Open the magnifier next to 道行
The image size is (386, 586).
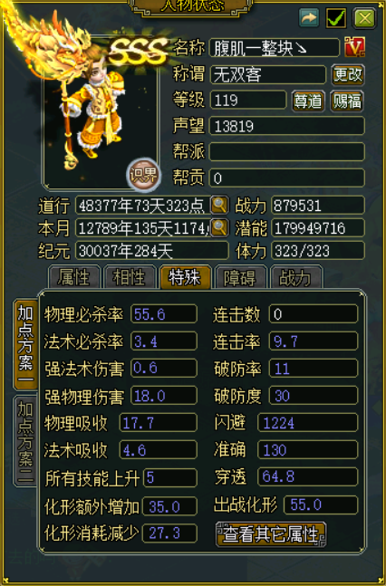[x=219, y=206]
